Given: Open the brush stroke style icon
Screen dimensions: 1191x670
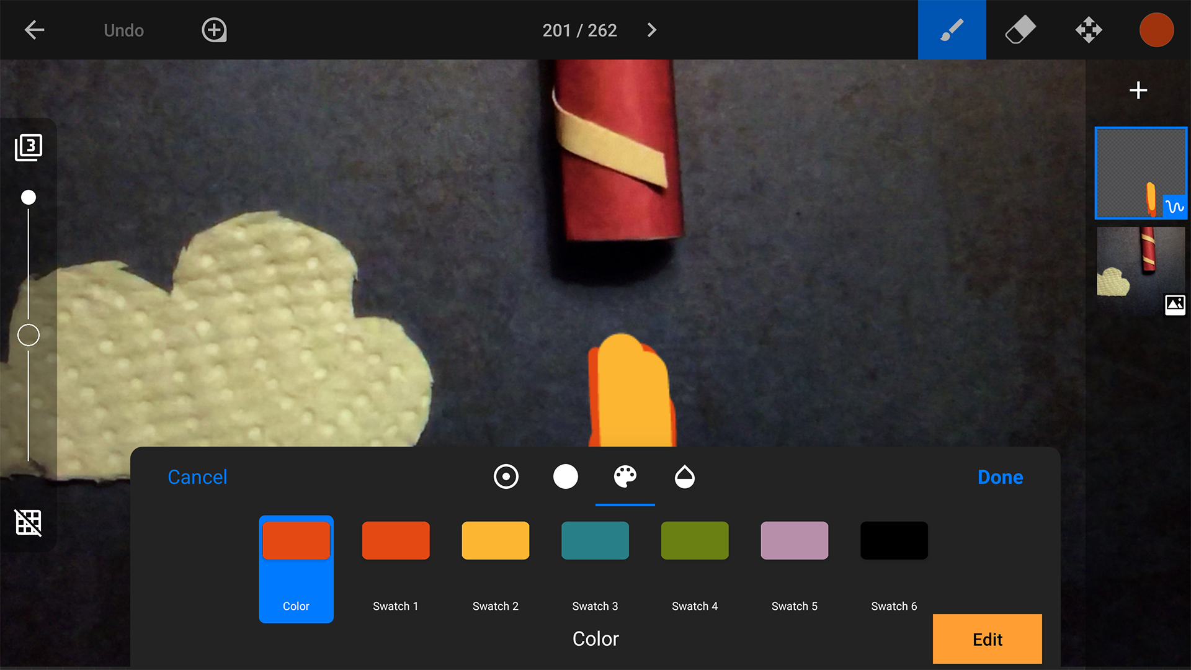Looking at the screenshot, I should (506, 476).
